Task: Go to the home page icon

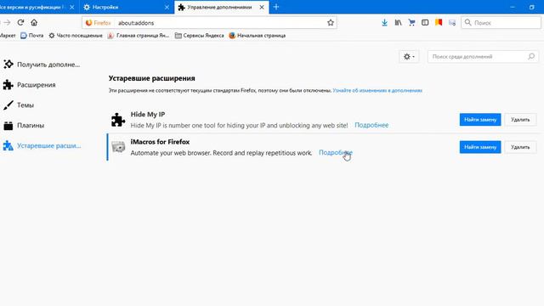Action: [x=34, y=23]
